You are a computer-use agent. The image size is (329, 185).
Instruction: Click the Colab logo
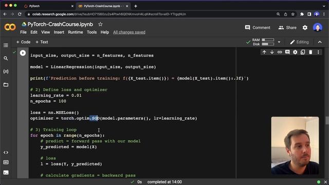(10, 27)
